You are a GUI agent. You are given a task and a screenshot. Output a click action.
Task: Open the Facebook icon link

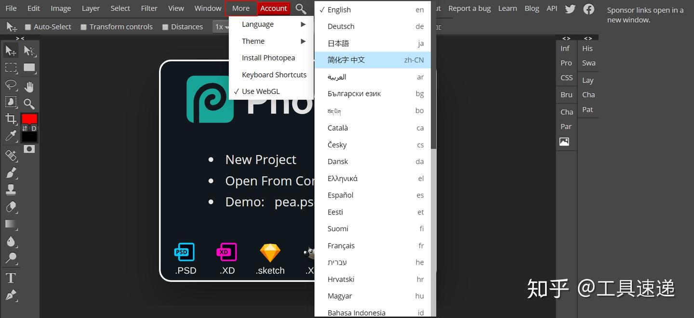(588, 9)
